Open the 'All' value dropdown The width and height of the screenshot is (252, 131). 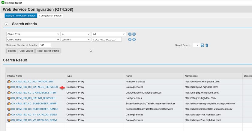coord(124,34)
